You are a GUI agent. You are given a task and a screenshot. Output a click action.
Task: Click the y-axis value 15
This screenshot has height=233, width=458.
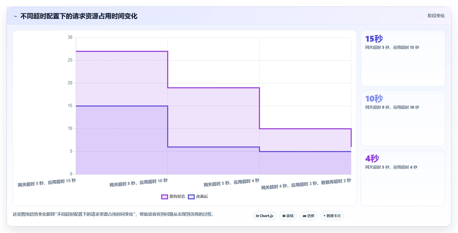click(70, 106)
